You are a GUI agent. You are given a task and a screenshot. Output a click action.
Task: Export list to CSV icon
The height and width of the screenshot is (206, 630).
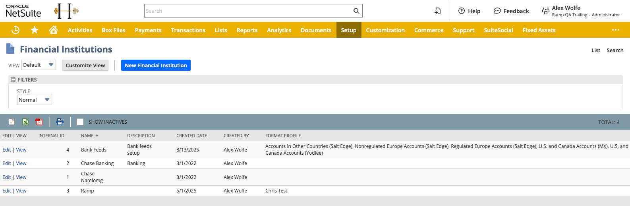tap(12, 122)
